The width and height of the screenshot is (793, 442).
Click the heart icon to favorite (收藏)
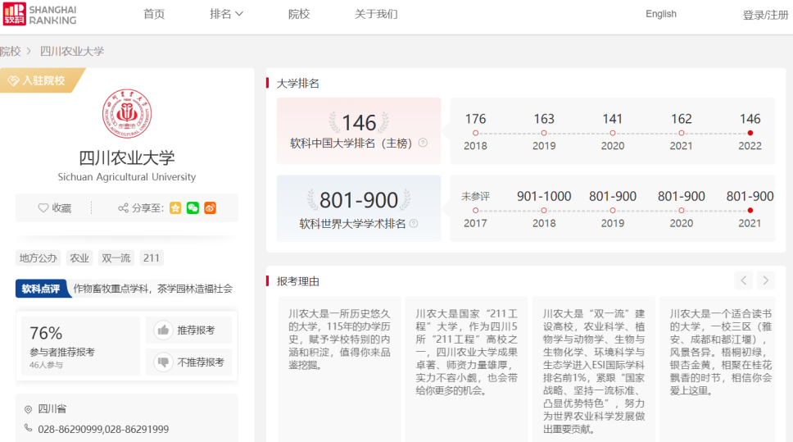point(43,208)
